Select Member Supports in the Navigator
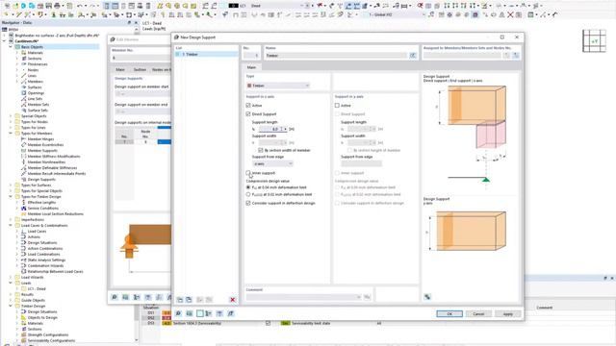This screenshot has height=346, width=616. coord(42,151)
